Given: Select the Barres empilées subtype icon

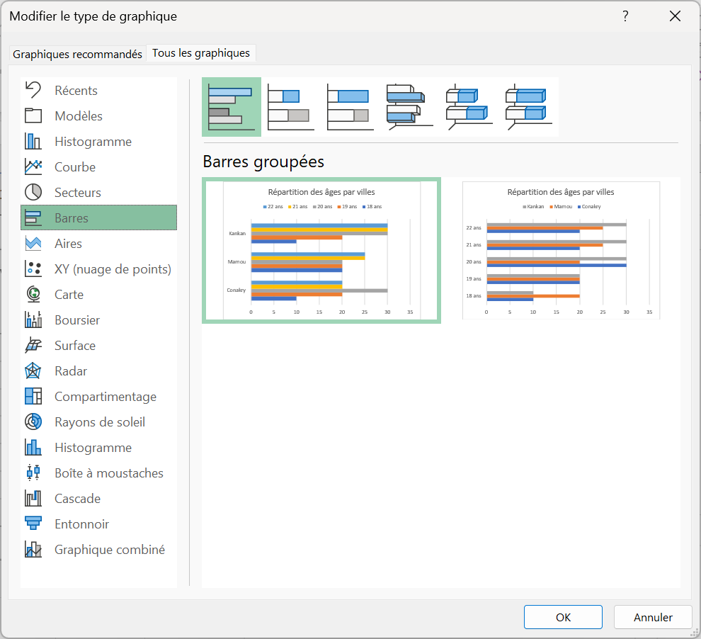Looking at the screenshot, I should point(290,107).
